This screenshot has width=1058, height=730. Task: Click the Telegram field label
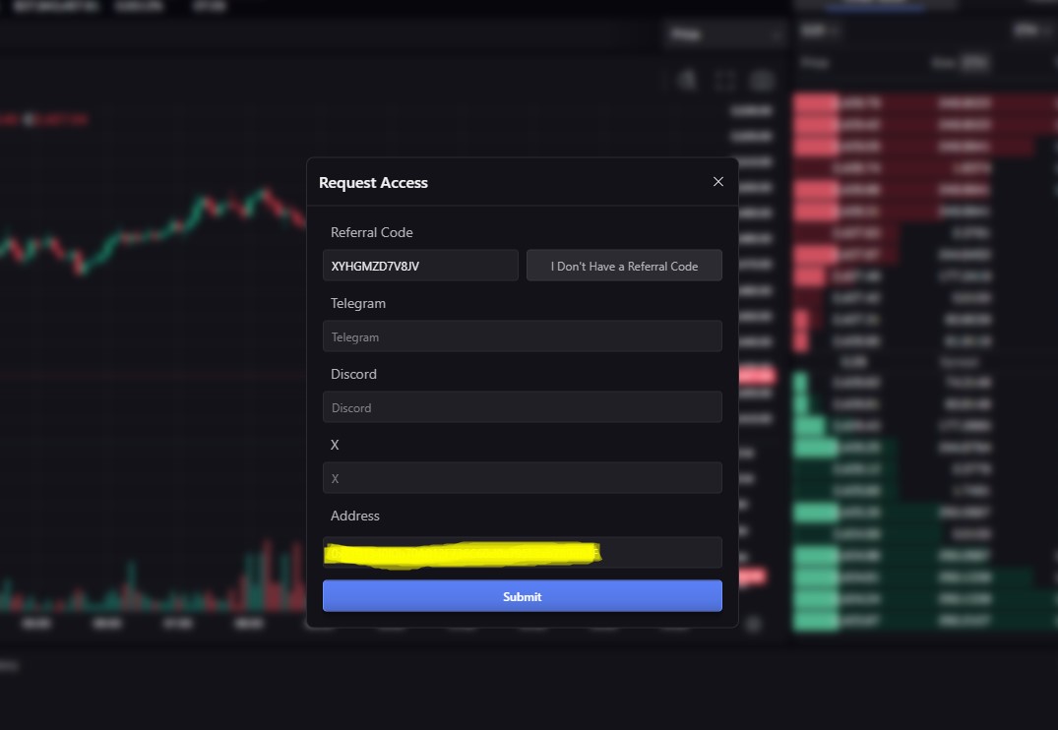tap(358, 303)
